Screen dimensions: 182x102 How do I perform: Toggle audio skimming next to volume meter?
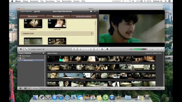131,49
